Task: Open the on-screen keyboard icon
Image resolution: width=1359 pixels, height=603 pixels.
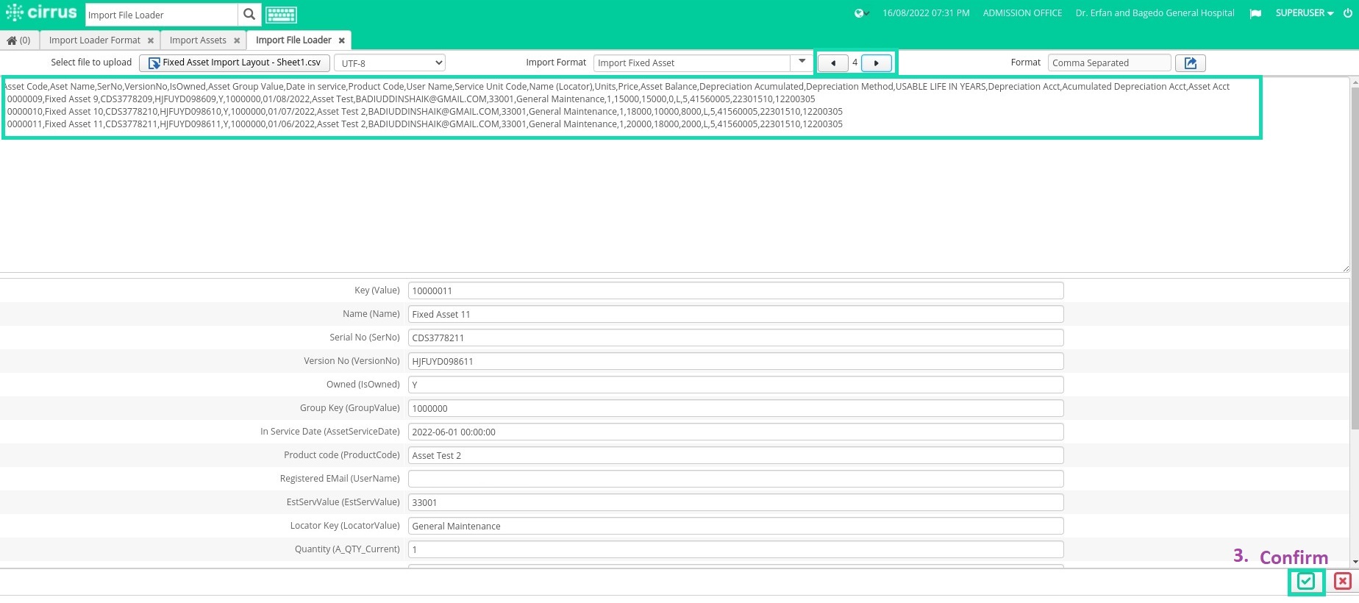Action: click(281, 15)
